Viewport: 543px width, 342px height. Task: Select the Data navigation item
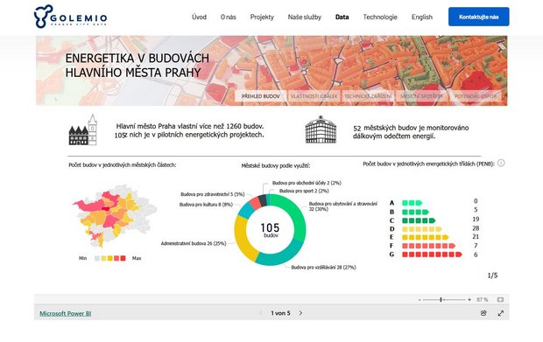[342, 17]
